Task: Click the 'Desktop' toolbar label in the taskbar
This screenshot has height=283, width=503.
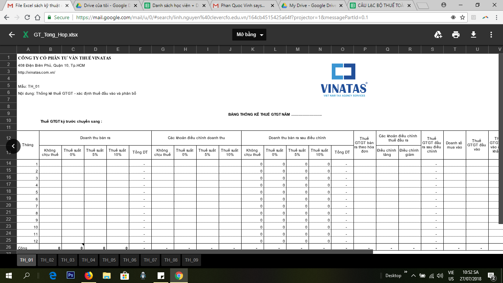Action: (393, 276)
